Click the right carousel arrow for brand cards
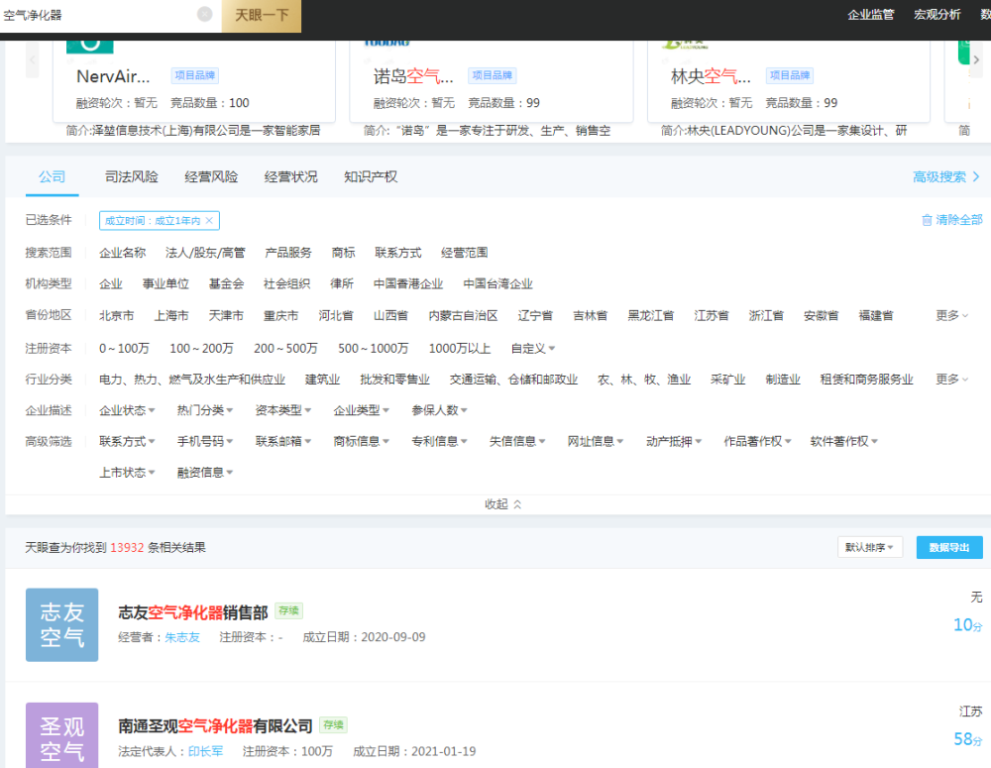The image size is (991, 768). [x=976, y=59]
